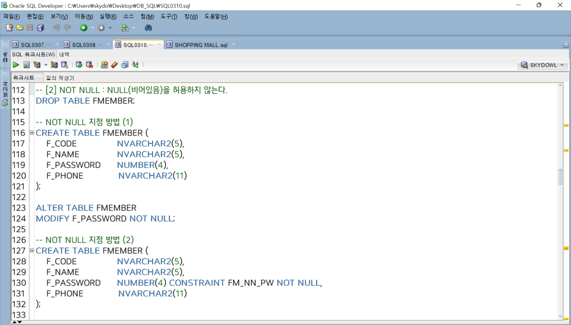The width and height of the screenshot is (571, 325).
Task: Switch to the 질의 작성기 tab
Action: (x=60, y=78)
